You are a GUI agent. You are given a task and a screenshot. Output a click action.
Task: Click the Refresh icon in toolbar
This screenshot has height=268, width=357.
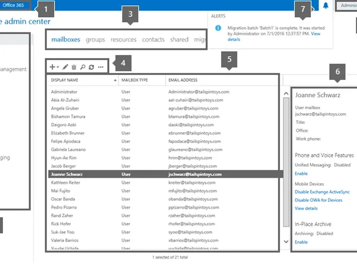[92, 67]
